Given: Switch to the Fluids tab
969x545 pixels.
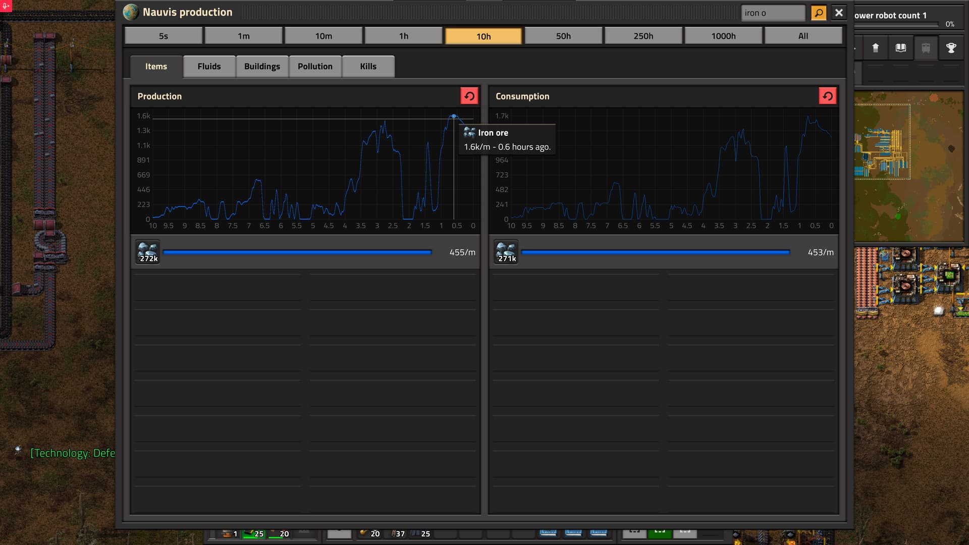Looking at the screenshot, I should point(209,67).
